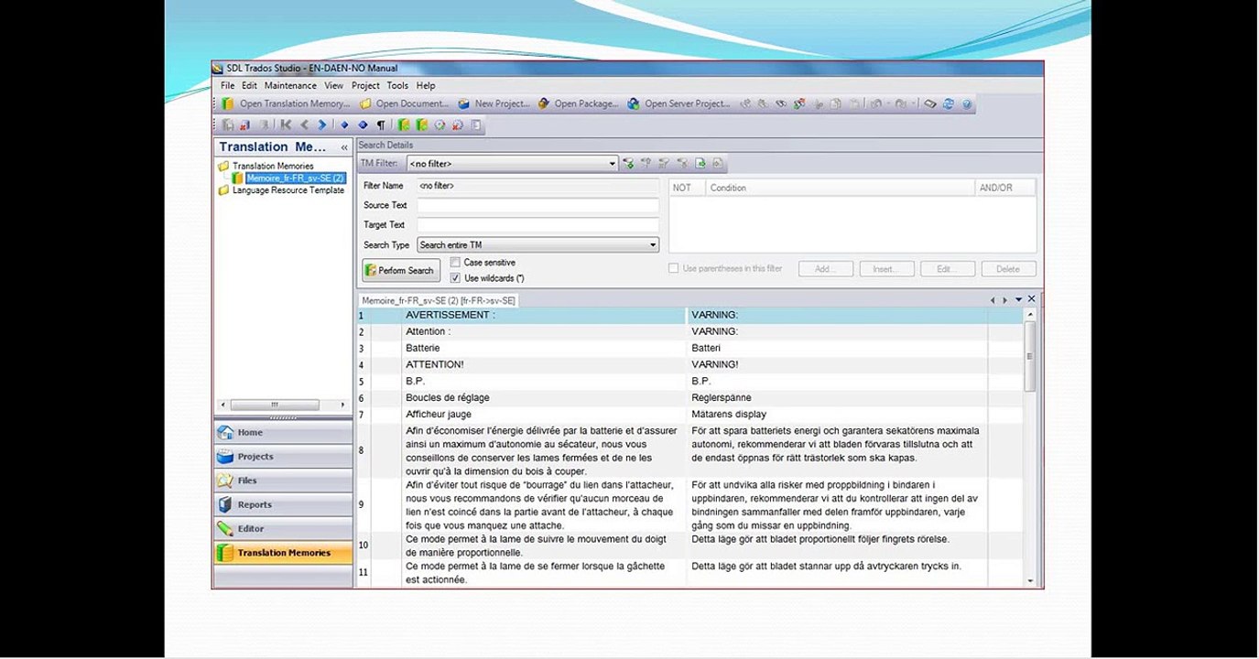Open the TM Filter dropdown

[613, 164]
